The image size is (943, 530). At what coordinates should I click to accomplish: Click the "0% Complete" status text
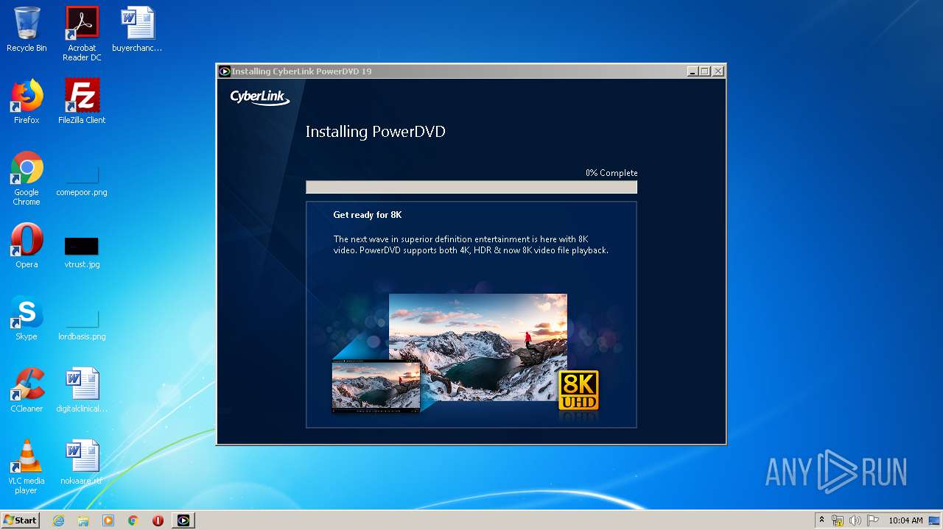click(611, 173)
